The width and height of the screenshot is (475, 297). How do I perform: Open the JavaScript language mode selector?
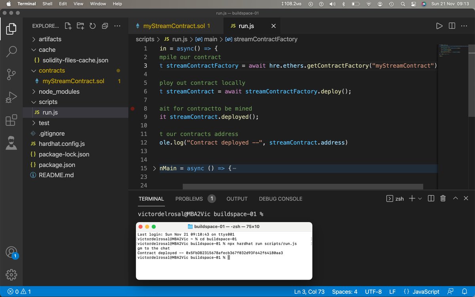(x=426, y=292)
